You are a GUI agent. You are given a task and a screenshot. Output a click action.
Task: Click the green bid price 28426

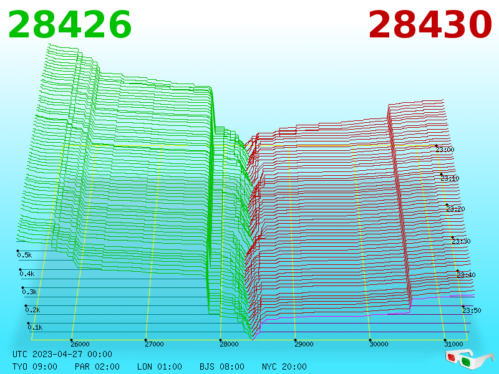click(70, 24)
